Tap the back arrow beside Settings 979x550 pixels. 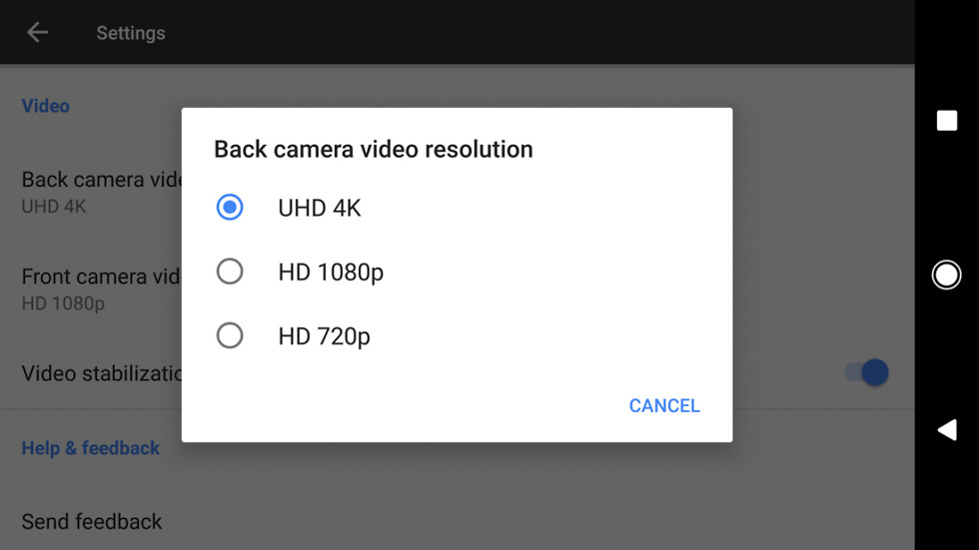pyautogui.click(x=37, y=33)
